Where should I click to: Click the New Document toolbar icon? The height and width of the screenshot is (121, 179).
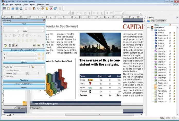[9, 9]
